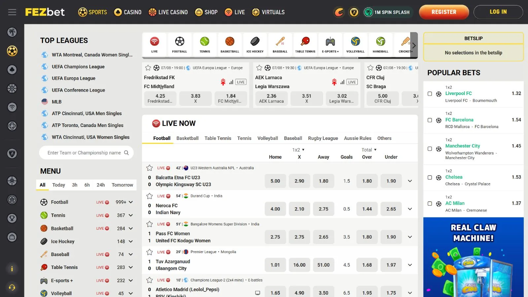Open UEFA Champions League link
528x297 pixels.
click(x=78, y=67)
